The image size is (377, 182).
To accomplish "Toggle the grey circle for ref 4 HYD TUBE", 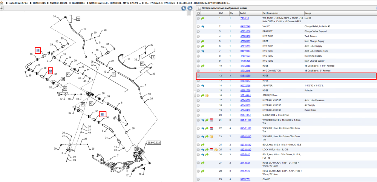I will [x=198, y=36].
